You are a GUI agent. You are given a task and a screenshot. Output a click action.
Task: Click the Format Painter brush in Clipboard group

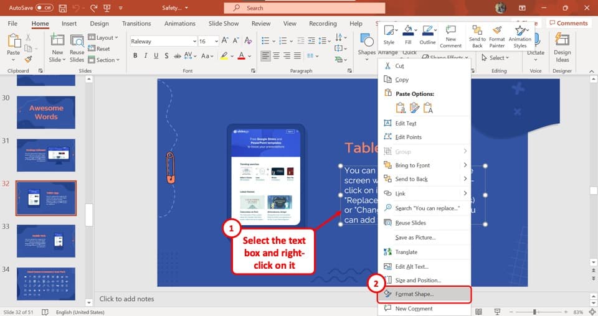pos(28,59)
